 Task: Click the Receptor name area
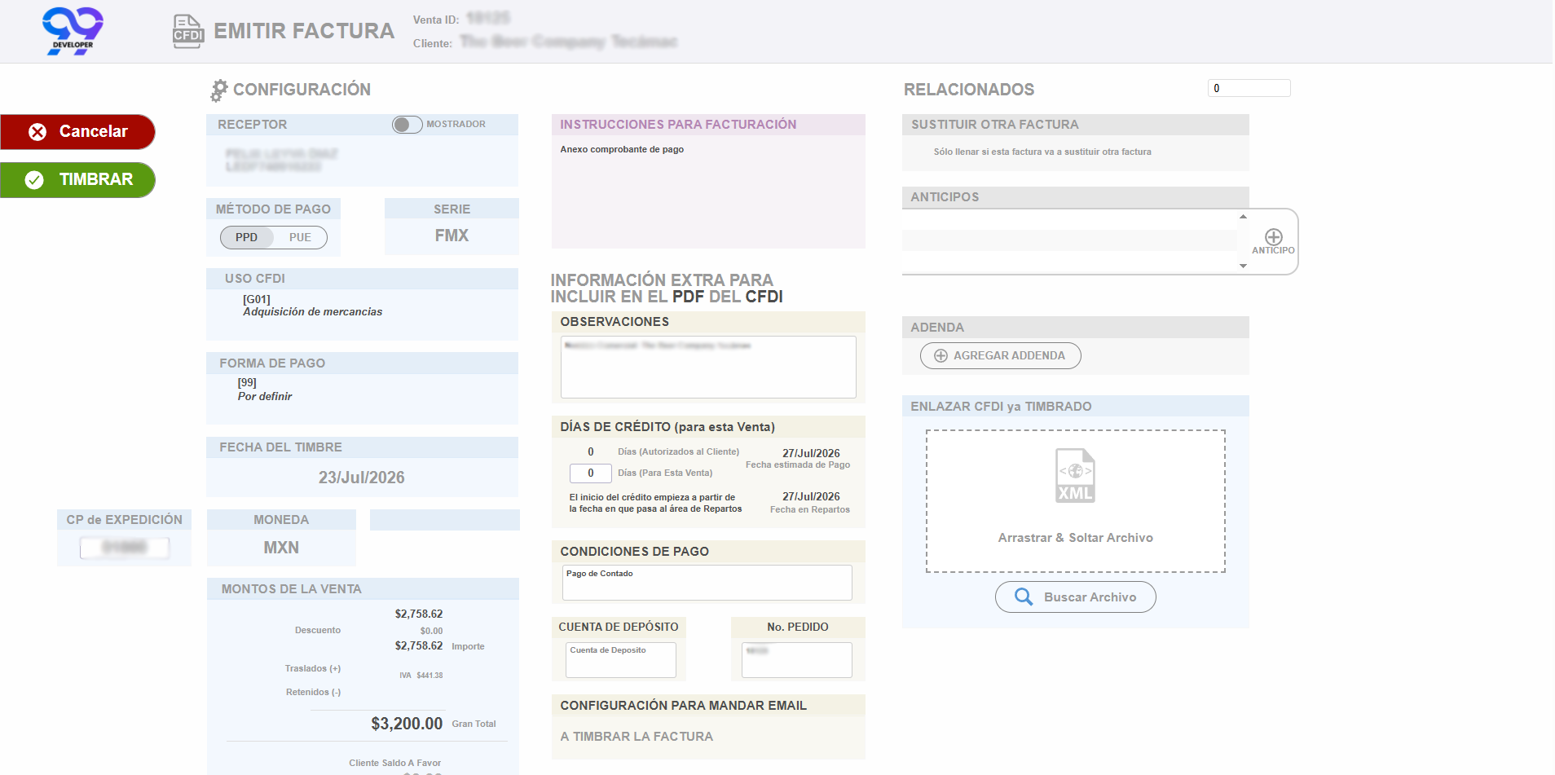coord(281,160)
